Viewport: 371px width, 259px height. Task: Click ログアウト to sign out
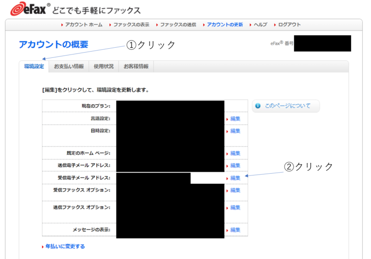[x=289, y=25]
